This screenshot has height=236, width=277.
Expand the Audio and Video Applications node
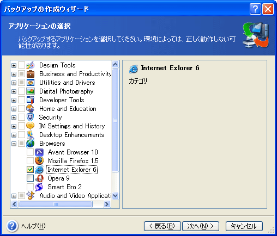[14, 196]
